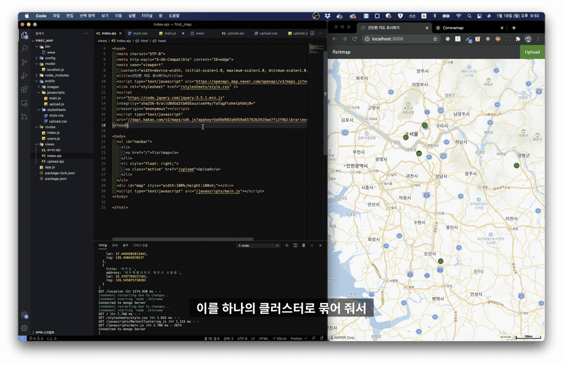Screen dimensions: 563x365
Task: Reload the localhost:3000 page
Action: tap(354, 39)
